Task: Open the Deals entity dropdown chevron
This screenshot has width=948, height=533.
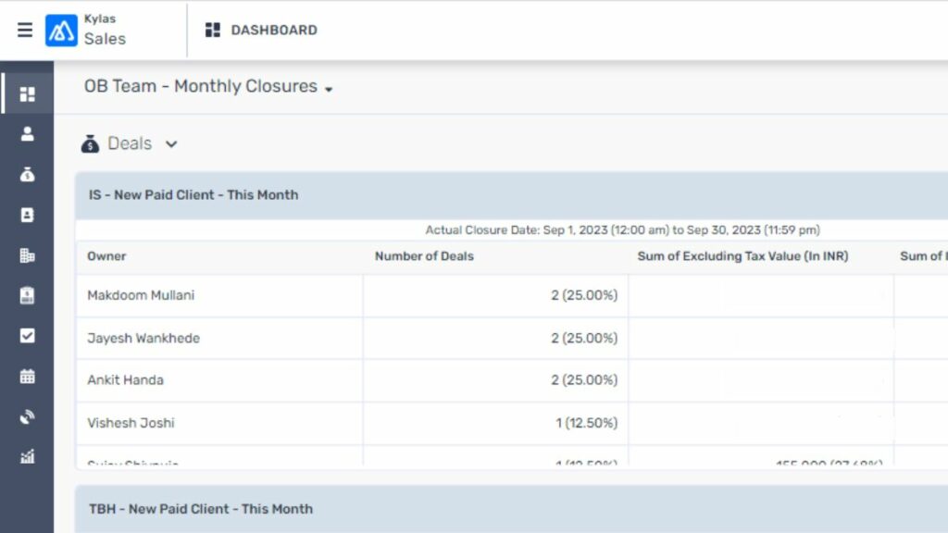Action: coord(171,144)
